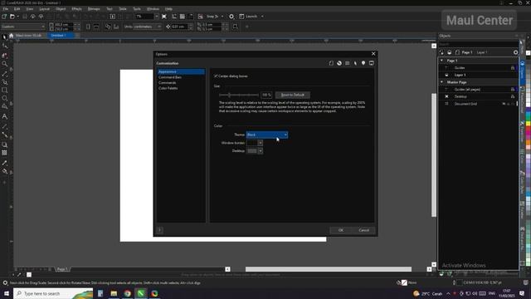
Task: Click the nudge distance input field
Action: coord(179,27)
